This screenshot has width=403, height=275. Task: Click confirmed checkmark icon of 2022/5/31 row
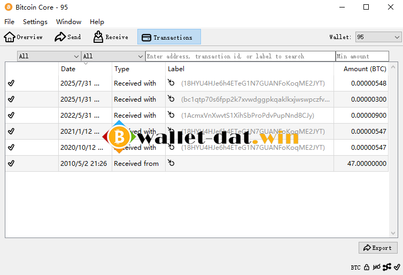click(11, 115)
